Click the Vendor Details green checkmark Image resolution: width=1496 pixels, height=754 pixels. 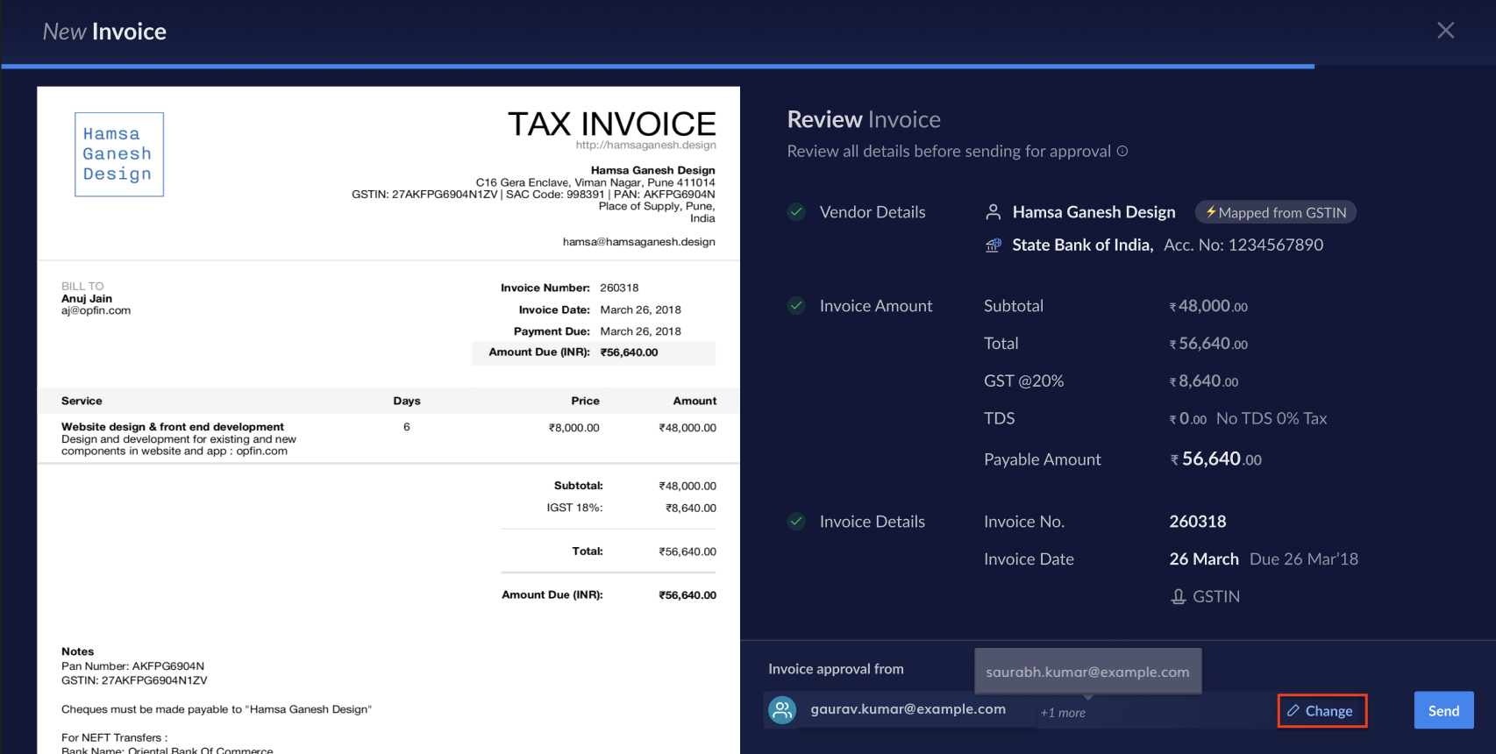(x=796, y=211)
